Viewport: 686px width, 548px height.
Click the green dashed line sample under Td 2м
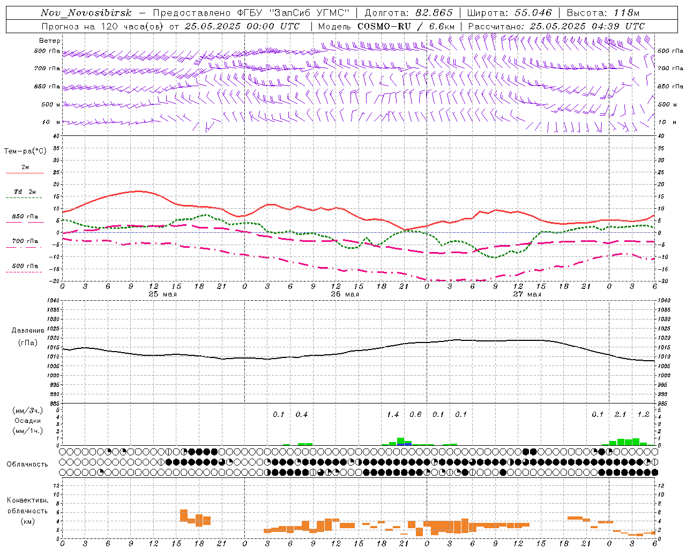tap(24, 198)
